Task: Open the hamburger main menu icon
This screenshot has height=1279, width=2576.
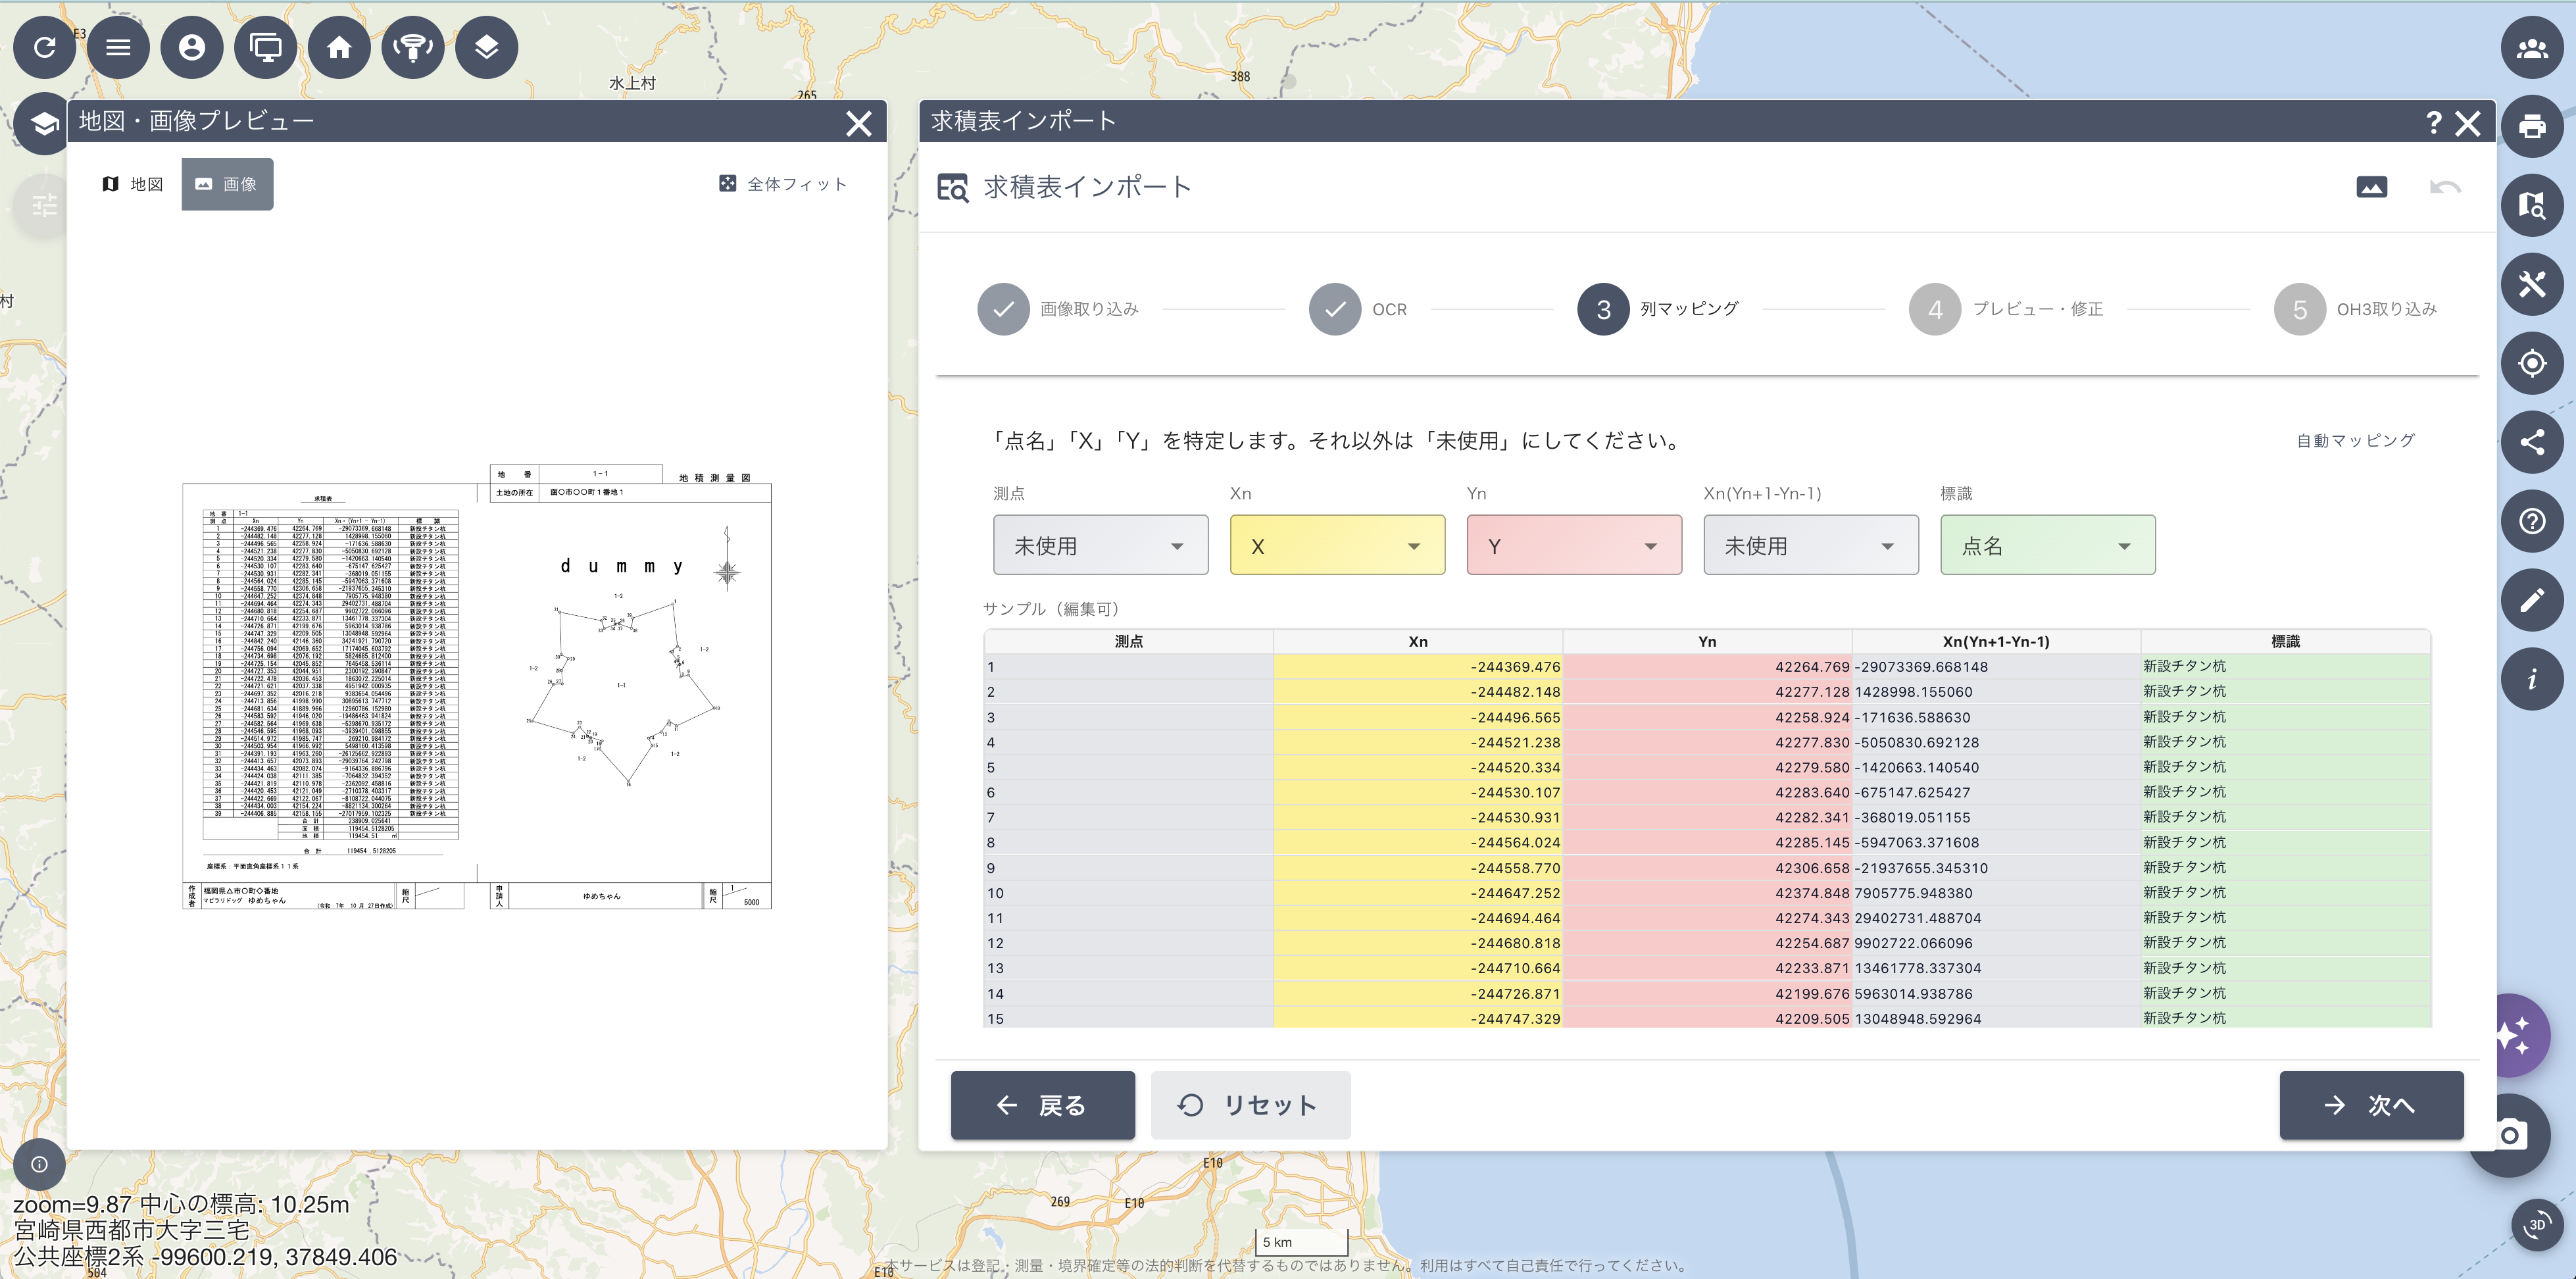Action: [119, 47]
